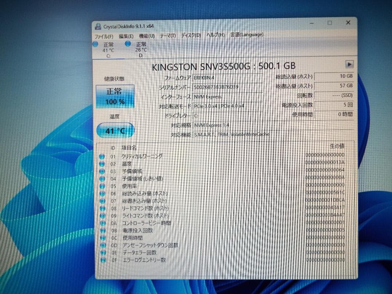Click the 100% health status indicator
The height and width of the screenshot is (294, 392).
coord(115,102)
